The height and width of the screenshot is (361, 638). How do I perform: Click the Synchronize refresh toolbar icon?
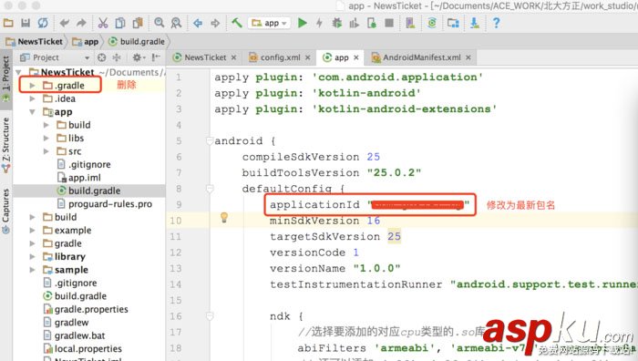pos(42,23)
